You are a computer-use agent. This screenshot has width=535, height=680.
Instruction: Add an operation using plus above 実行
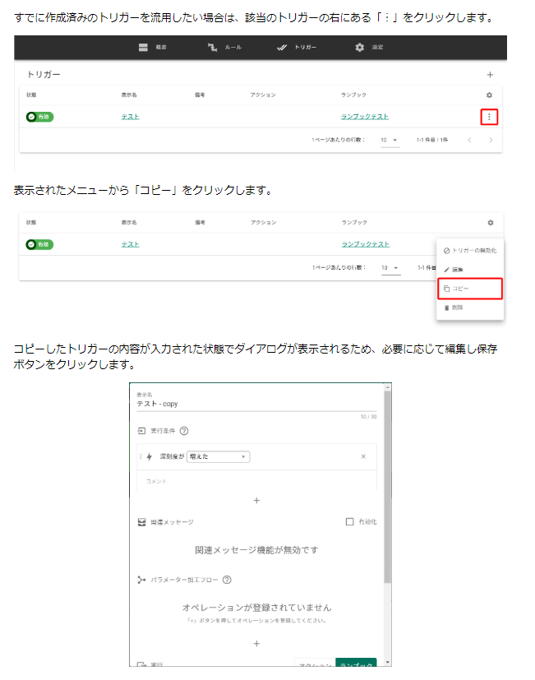256,644
